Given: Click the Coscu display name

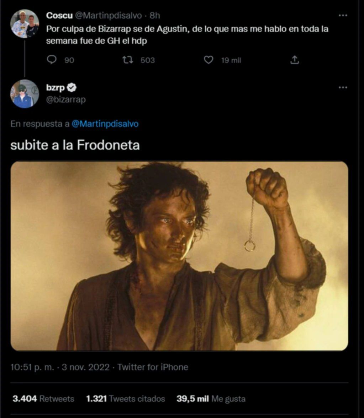Looking at the screenshot, I should click(x=58, y=16).
